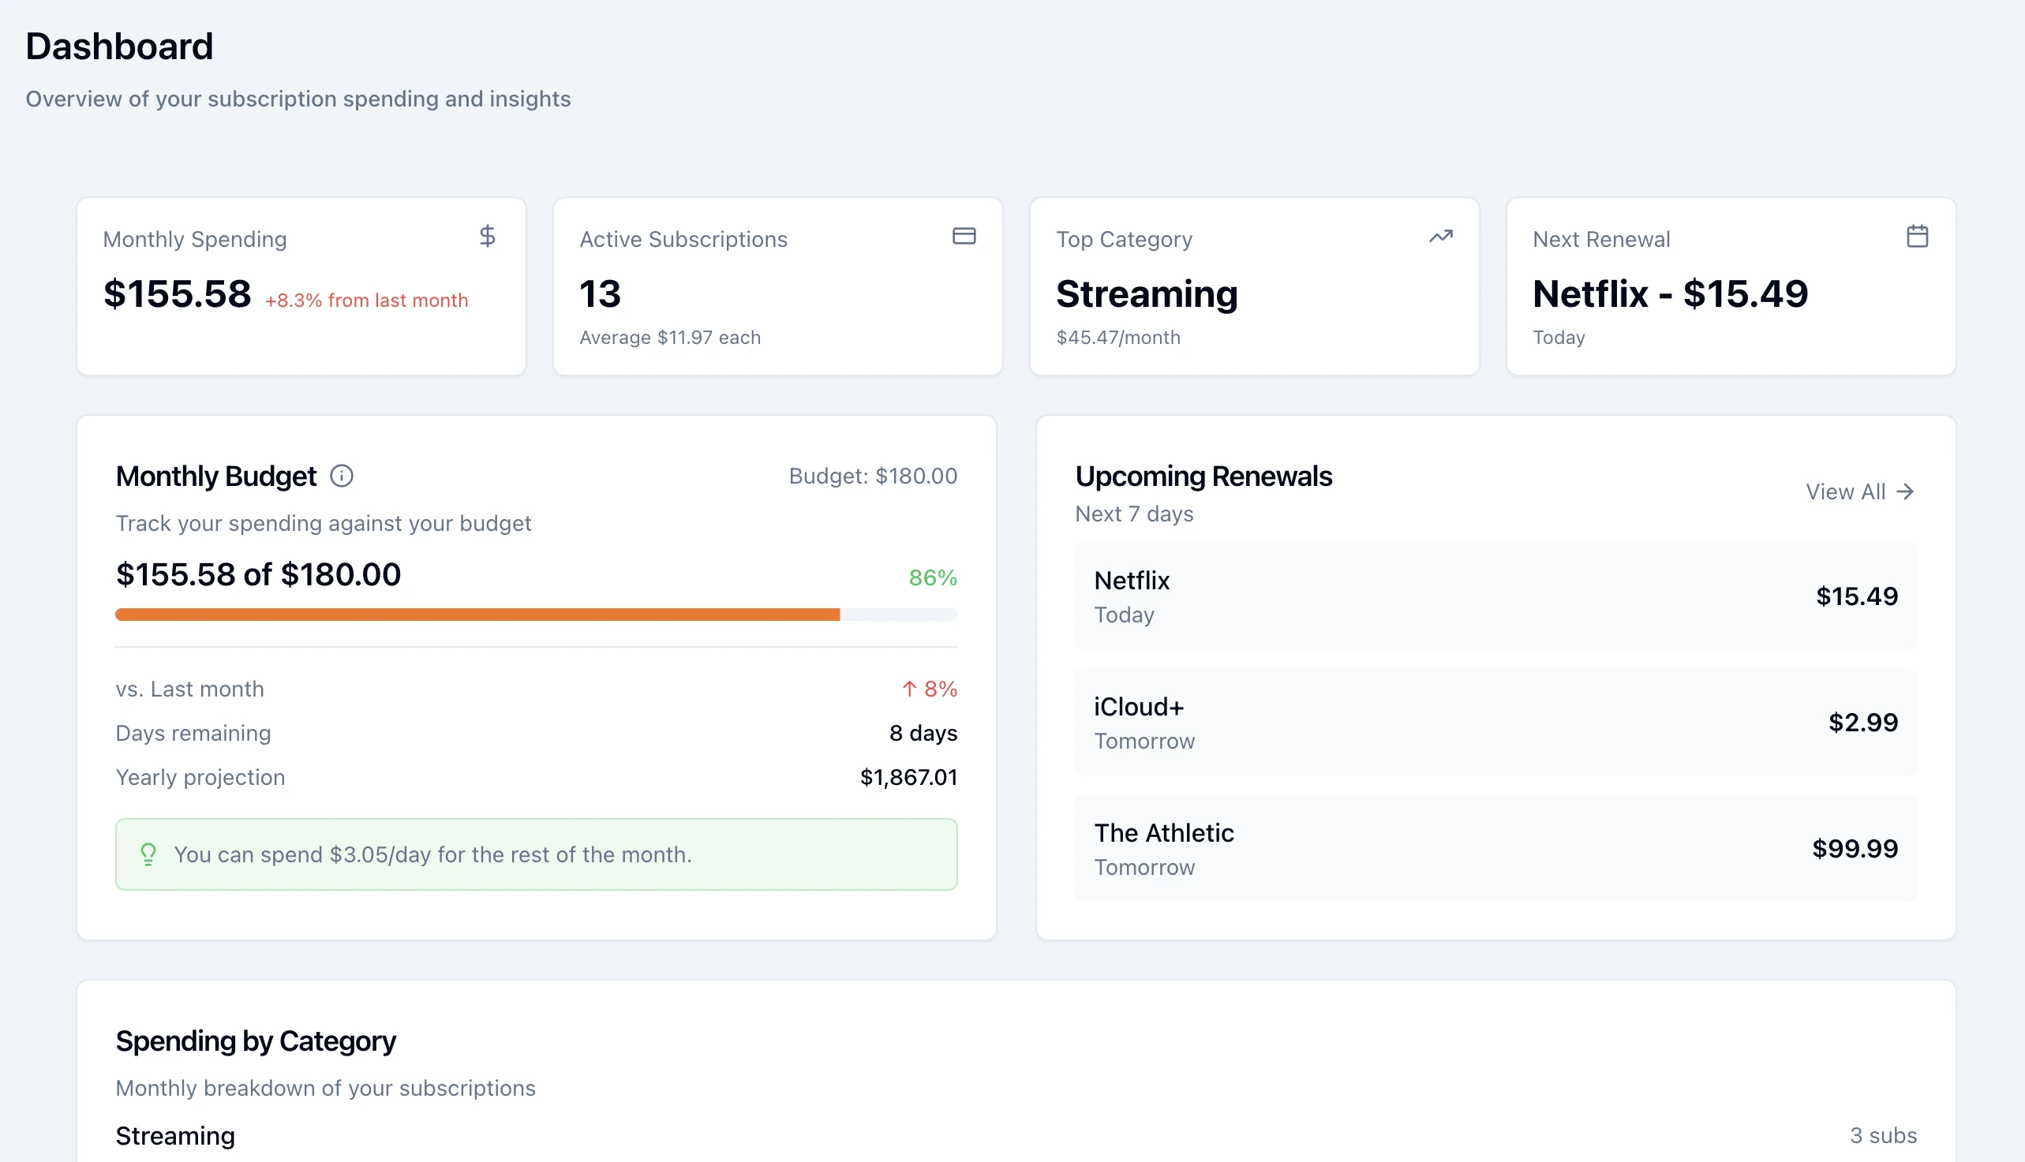
Task: Click the calendar icon on Next Renewal card
Action: pos(1918,235)
